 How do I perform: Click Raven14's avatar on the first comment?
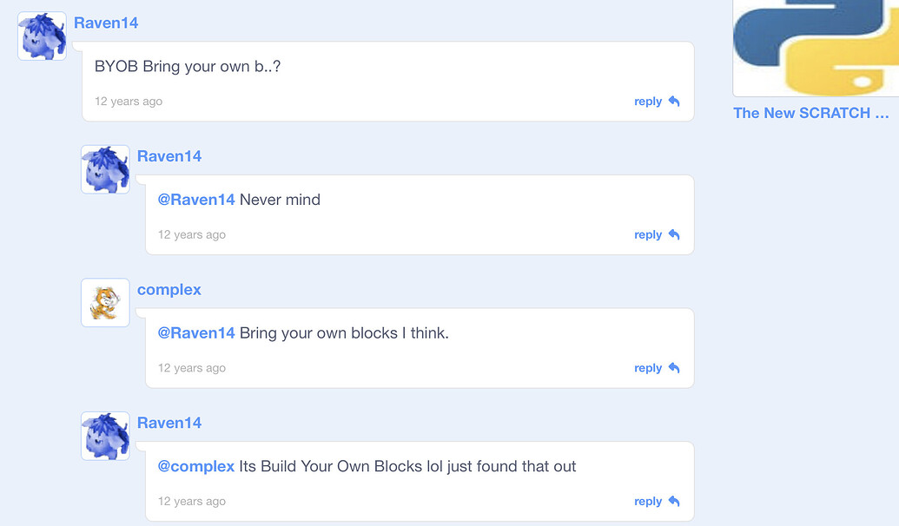click(41, 36)
